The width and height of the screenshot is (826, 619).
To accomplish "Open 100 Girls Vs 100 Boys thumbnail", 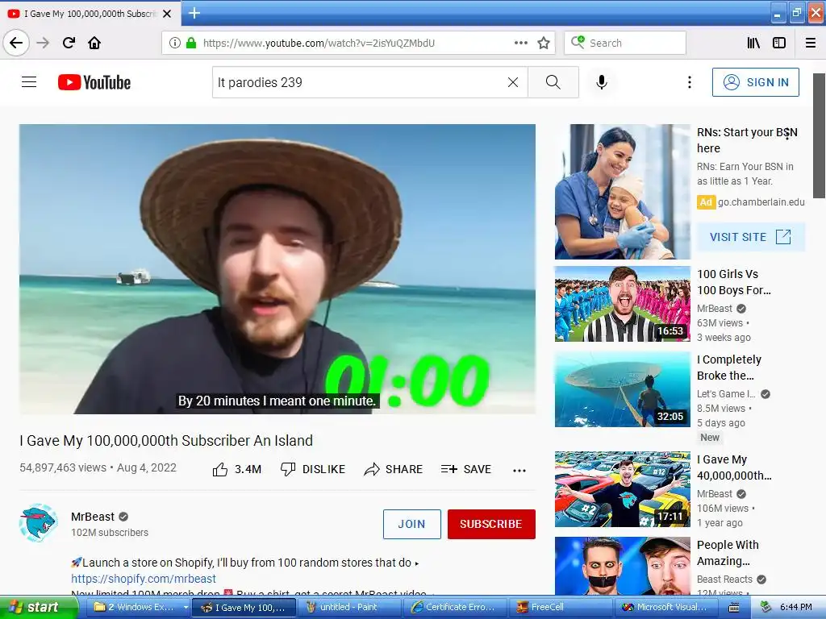I will pos(622,304).
